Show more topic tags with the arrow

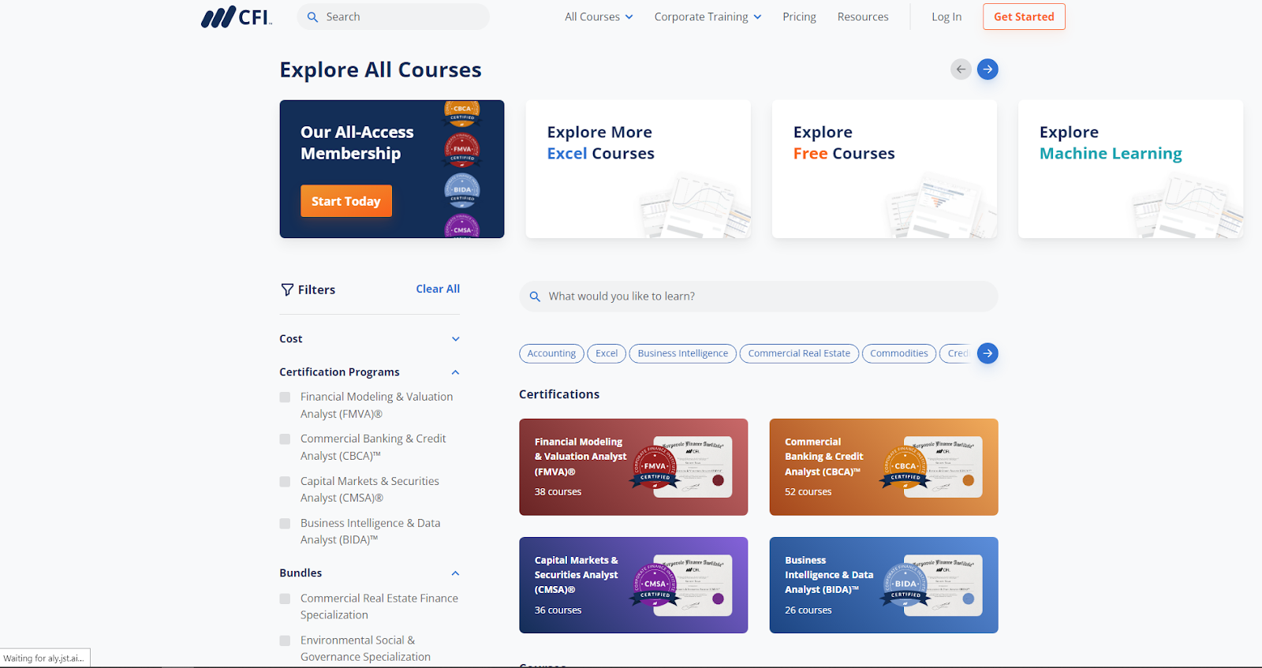988,353
